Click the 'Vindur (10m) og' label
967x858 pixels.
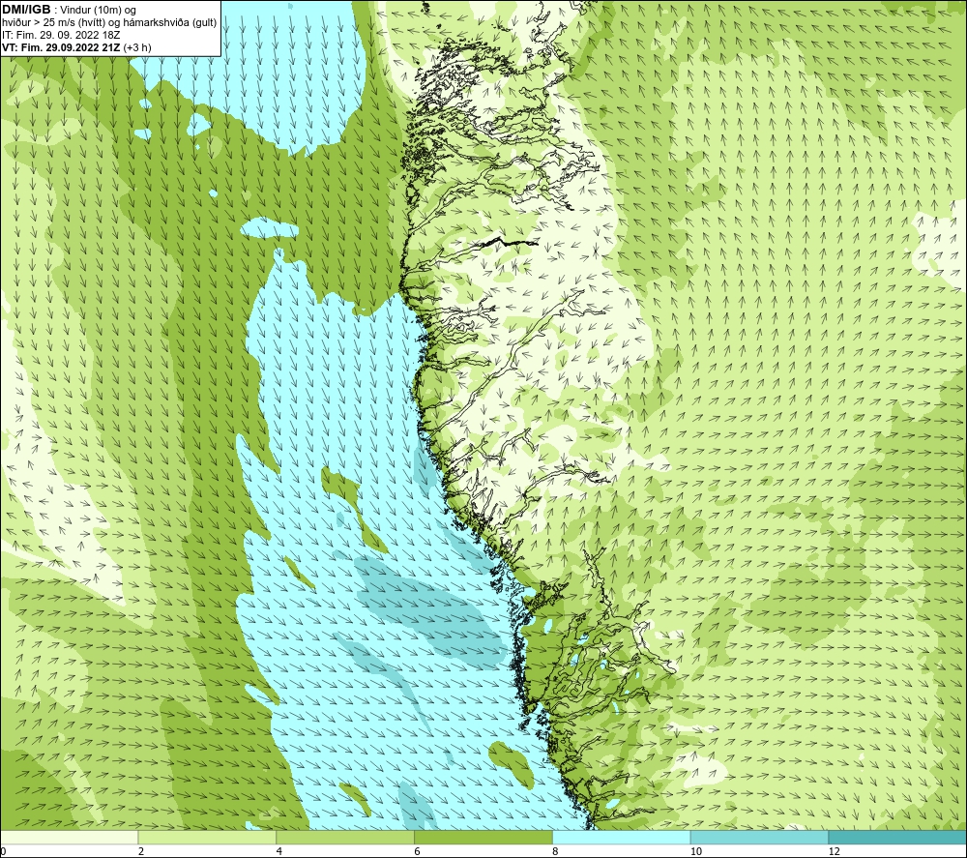coord(99,11)
